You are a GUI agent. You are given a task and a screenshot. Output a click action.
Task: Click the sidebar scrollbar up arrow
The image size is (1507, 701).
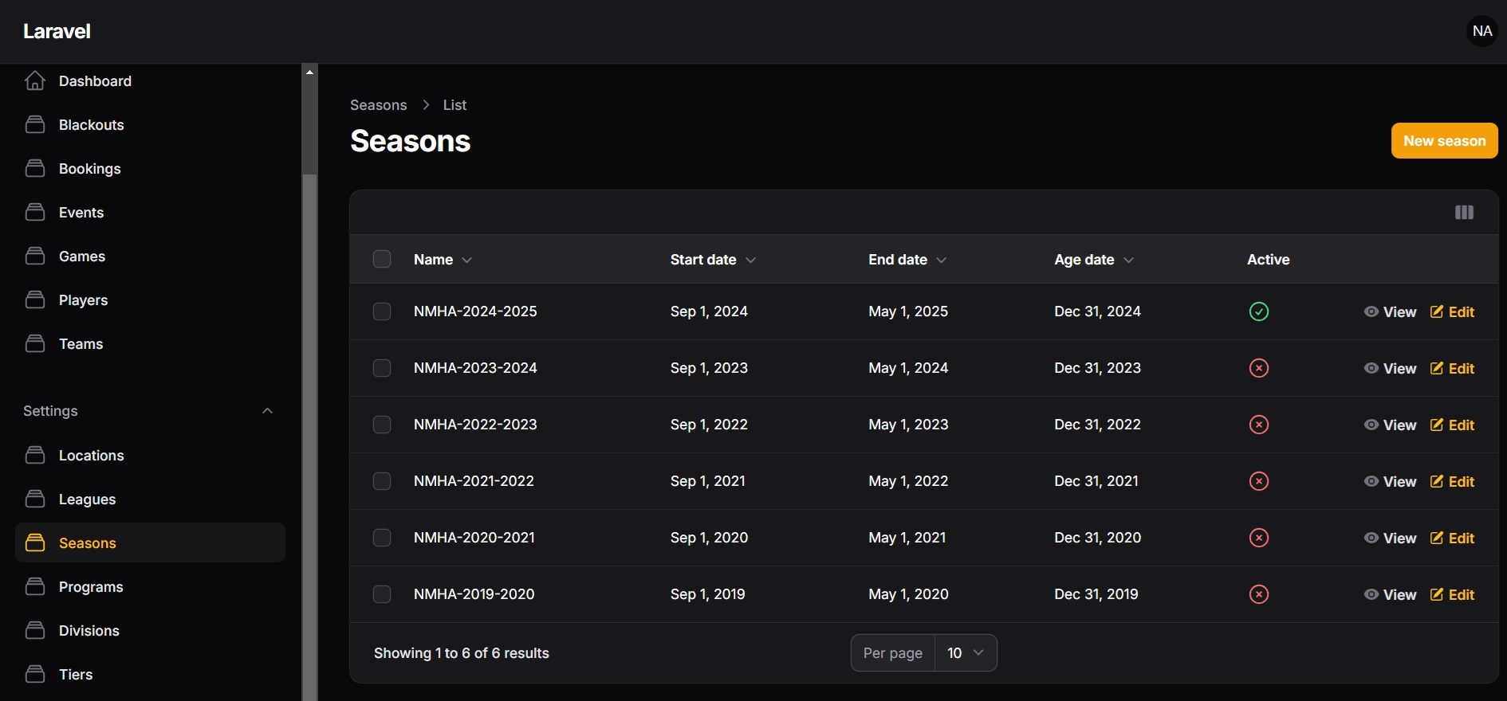coord(309,72)
